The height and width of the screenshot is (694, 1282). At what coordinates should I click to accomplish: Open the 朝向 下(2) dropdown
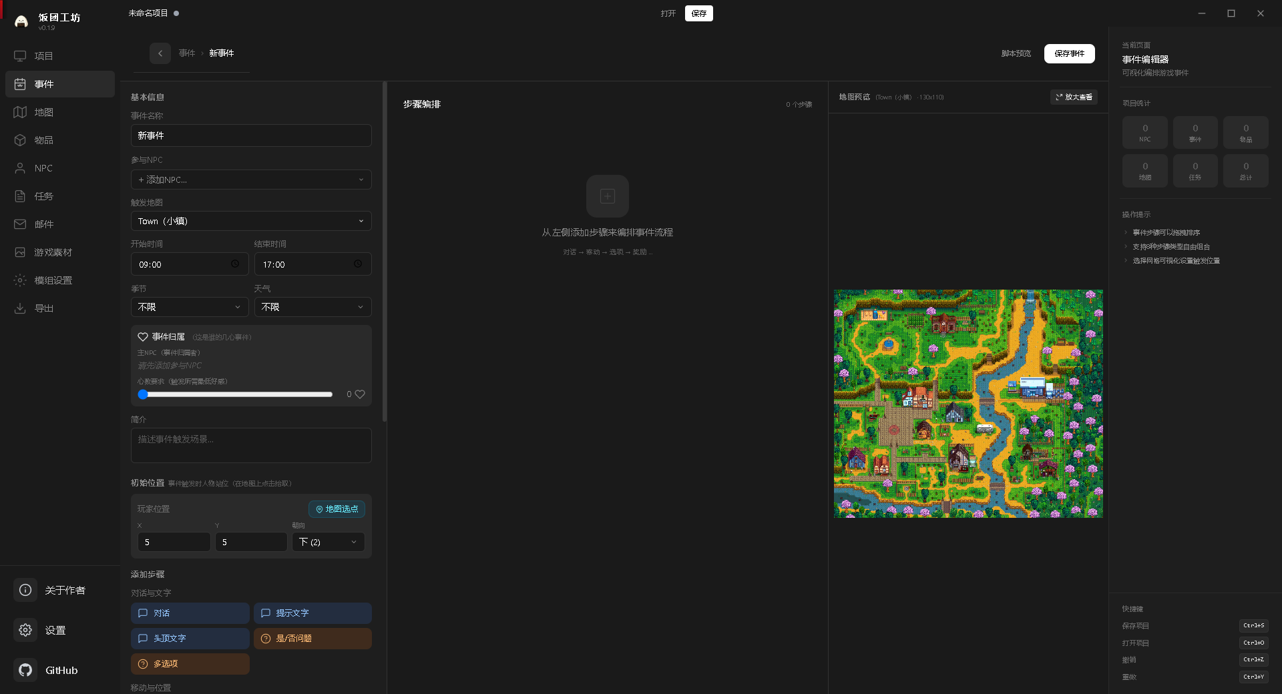[x=329, y=542]
